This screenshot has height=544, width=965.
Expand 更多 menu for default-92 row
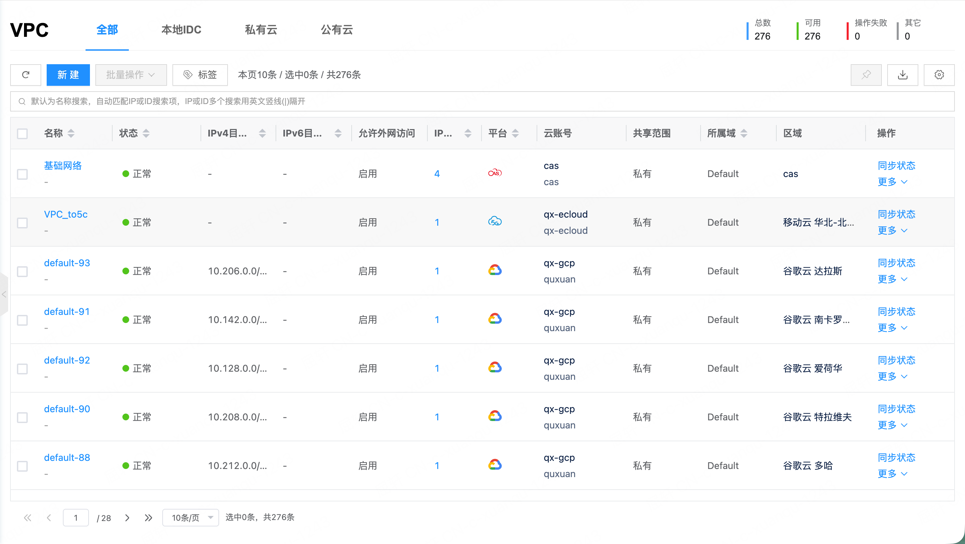tap(893, 377)
